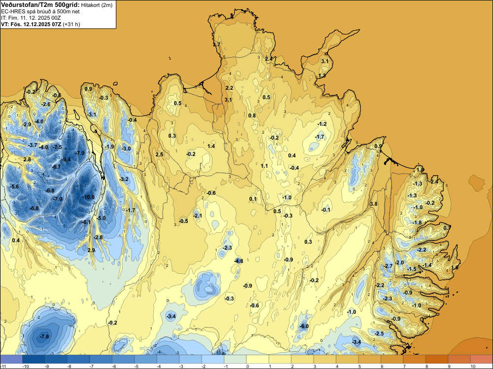Click the '2.8' temperature label
The height and width of the screenshot is (369, 493).
click(x=27, y=159)
